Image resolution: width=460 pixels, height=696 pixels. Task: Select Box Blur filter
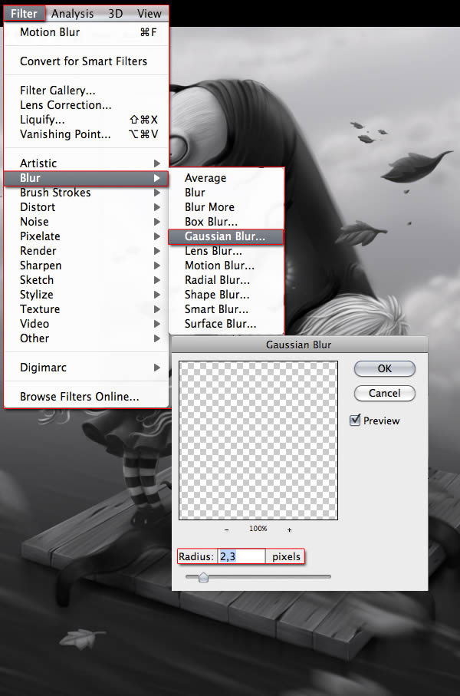[226, 222]
